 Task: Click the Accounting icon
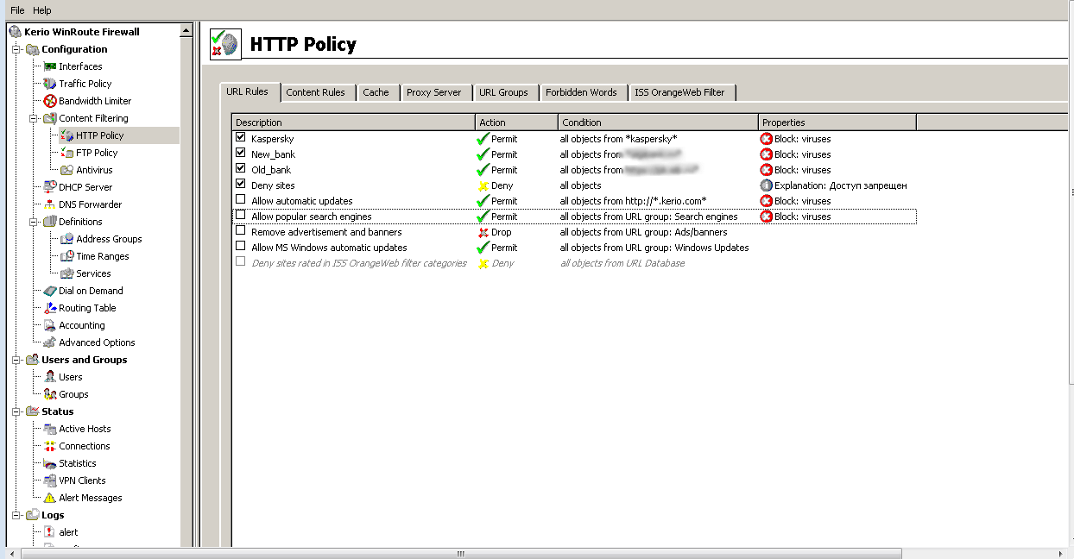pos(50,325)
